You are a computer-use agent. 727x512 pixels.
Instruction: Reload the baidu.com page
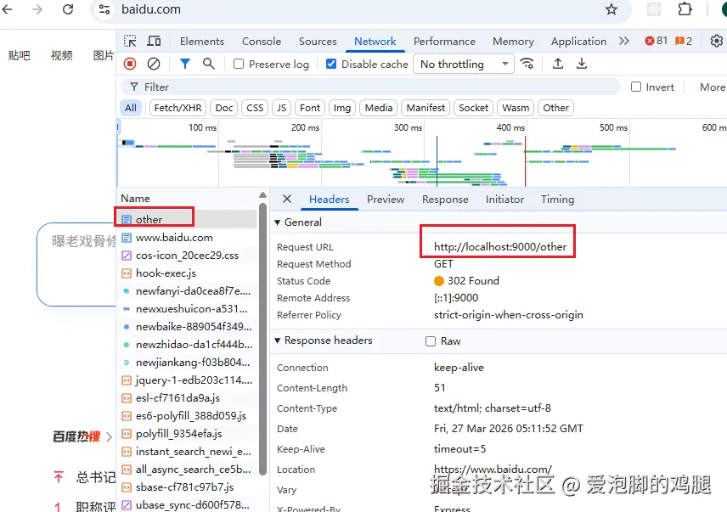pos(68,9)
